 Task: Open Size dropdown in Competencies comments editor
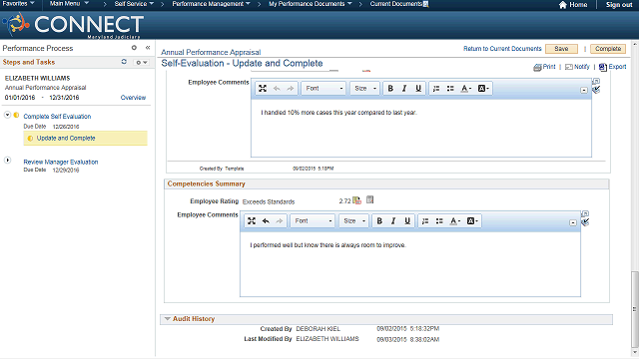click(353, 221)
